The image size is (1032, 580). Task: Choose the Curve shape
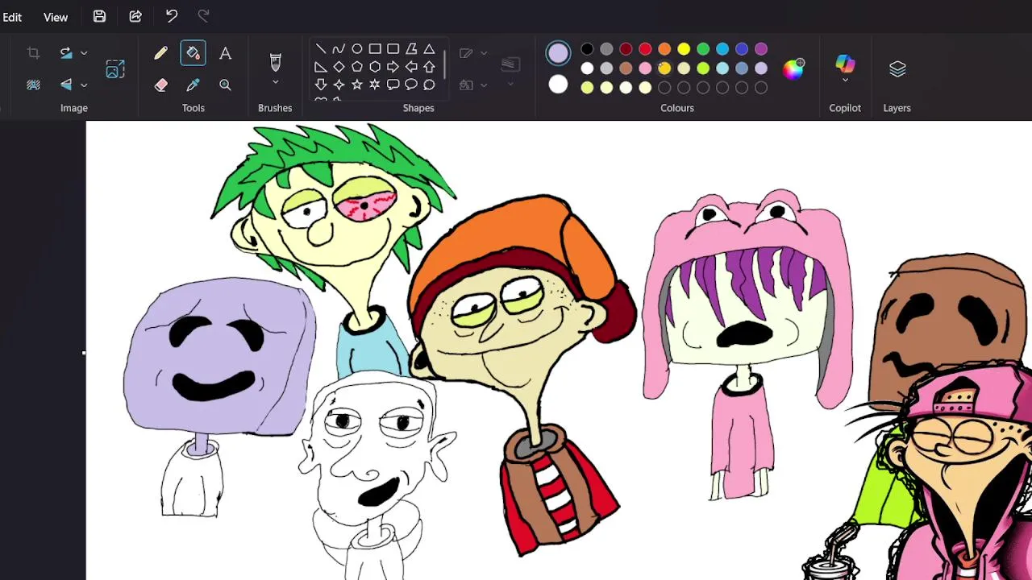point(339,49)
